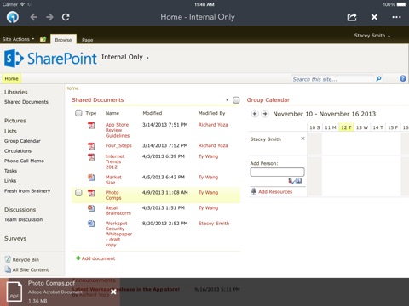The width and height of the screenshot is (409, 306).
Task: Reload the page with refresh icon
Action: pyautogui.click(x=66, y=17)
